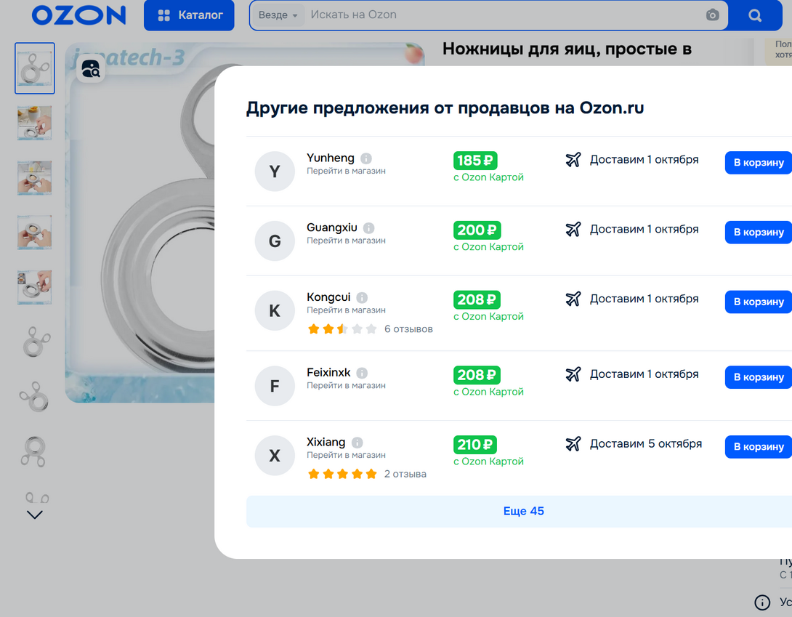Image resolution: width=792 pixels, height=617 pixels.
Task: Click info icon beside Guangxiu seller
Action: click(369, 228)
